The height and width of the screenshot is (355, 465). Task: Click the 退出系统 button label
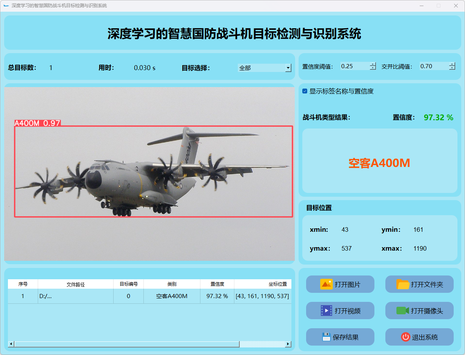point(425,337)
